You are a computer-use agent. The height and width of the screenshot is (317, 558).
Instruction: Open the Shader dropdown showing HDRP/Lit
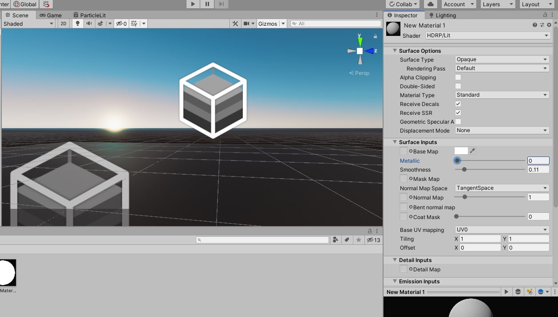[x=487, y=35]
